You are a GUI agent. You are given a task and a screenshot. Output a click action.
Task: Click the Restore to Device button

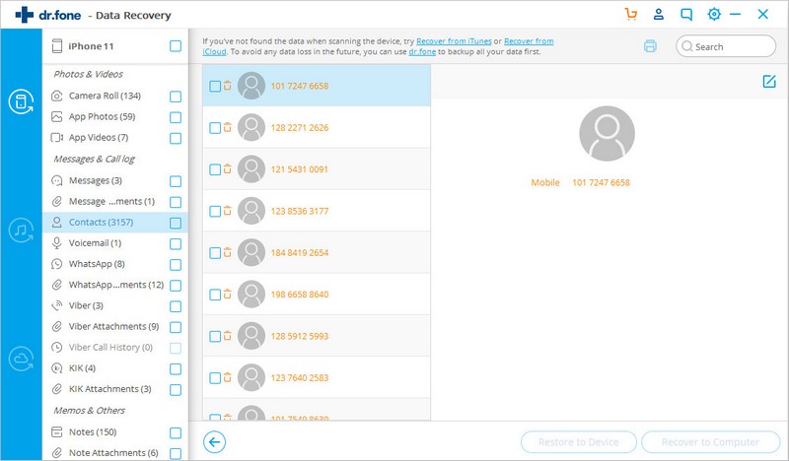579,442
